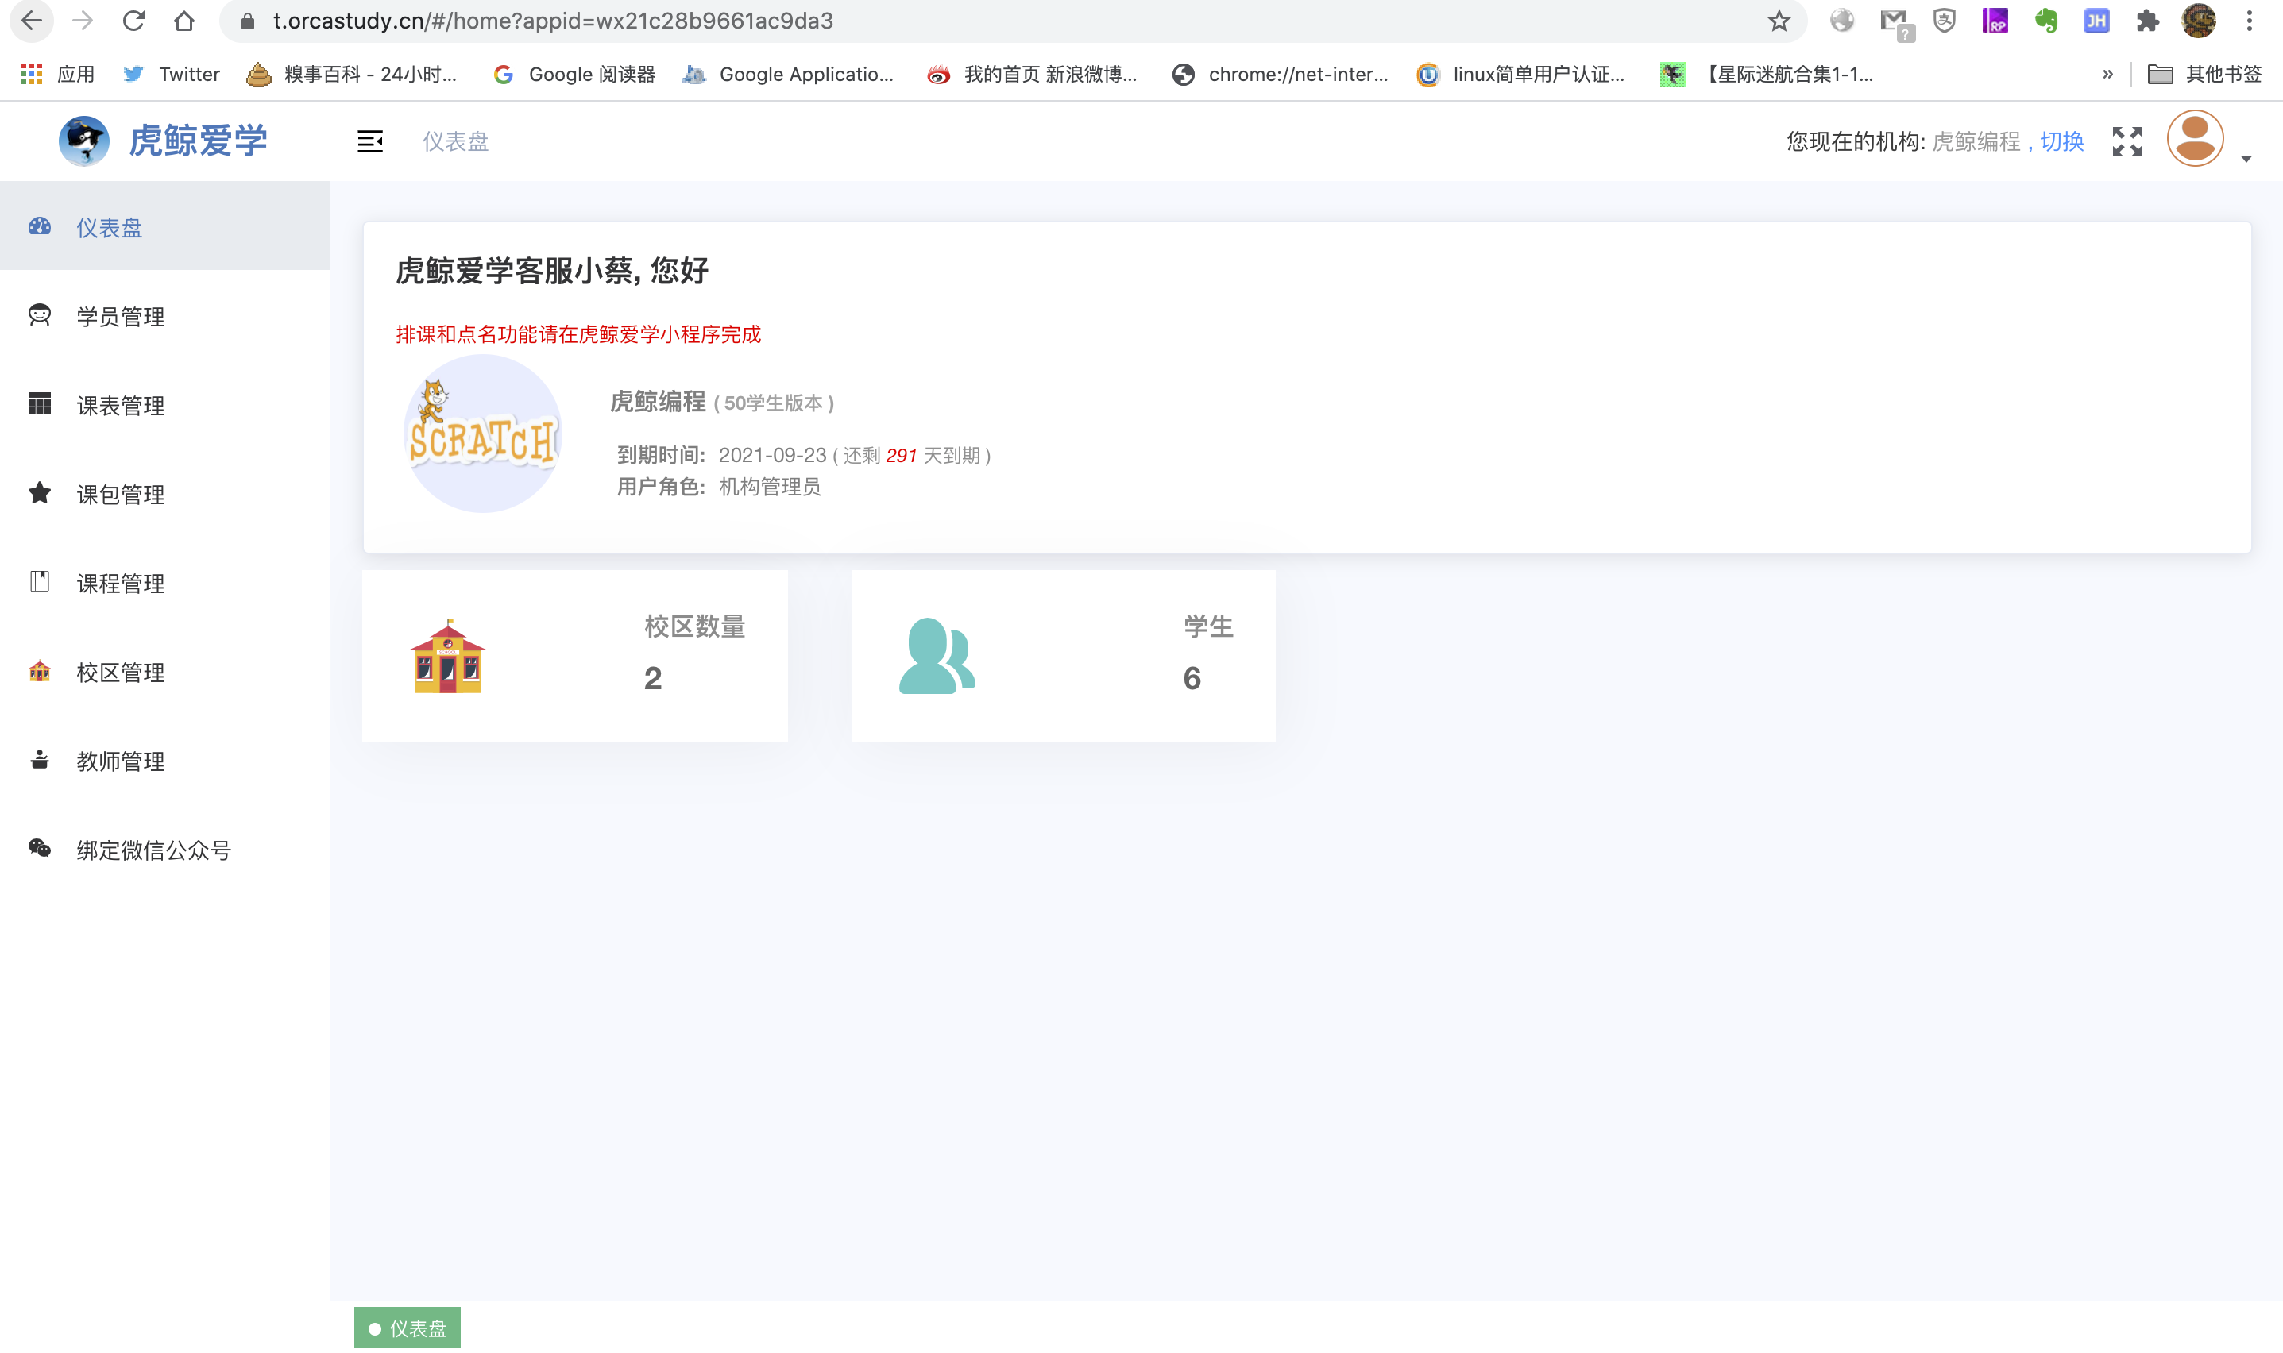Click the browser home icon
The height and width of the screenshot is (1353, 2283).
pos(184,20)
